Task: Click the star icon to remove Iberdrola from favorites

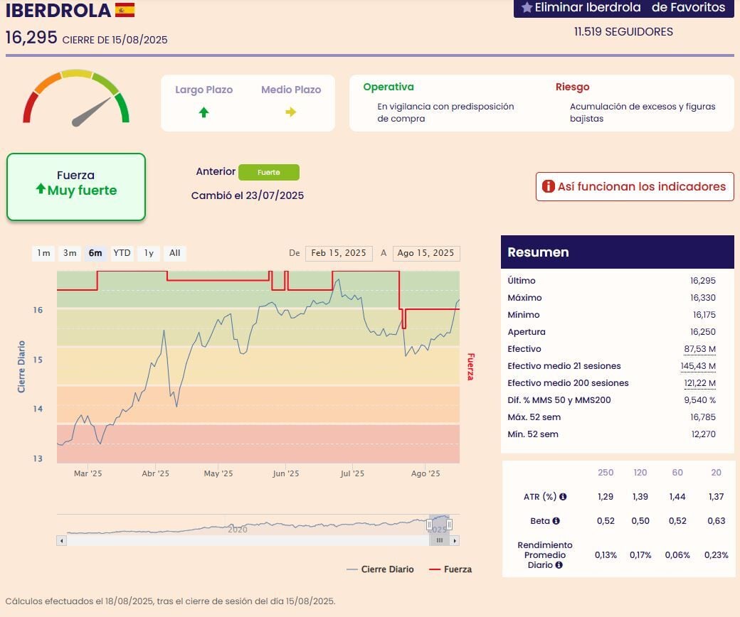Action: pyautogui.click(x=527, y=8)
